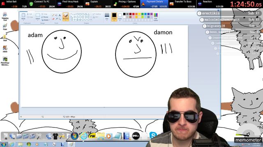Choose the Color 2 background swatch
The height and width of the screenshot is (147, 263).
pyautogui.click(x=120, y=17)
